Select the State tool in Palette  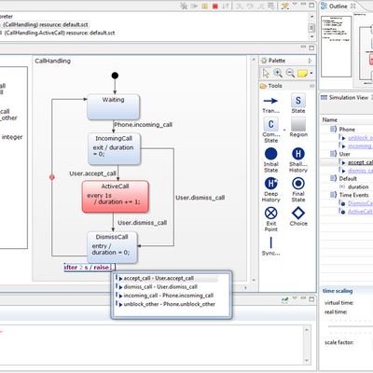tap(298, 104)
